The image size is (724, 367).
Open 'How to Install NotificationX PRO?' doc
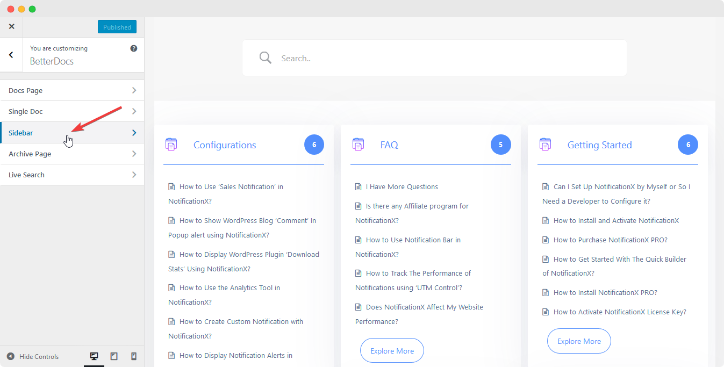[605, 292]
